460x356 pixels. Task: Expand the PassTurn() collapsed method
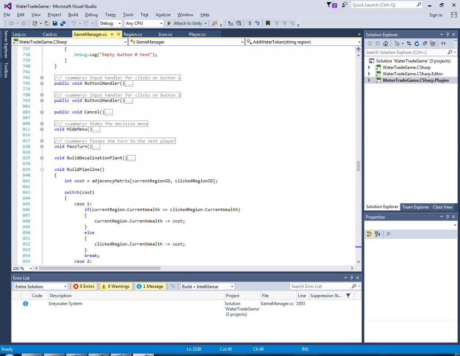[42, 146]
